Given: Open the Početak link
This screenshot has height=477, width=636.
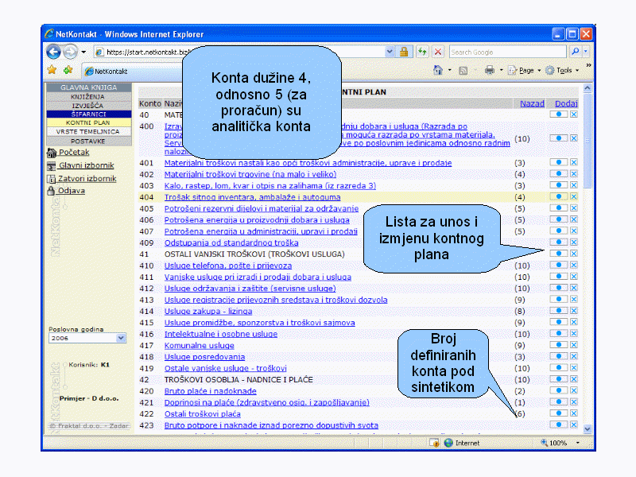Looking at the screenshot, I should click(x=68, y=152).
